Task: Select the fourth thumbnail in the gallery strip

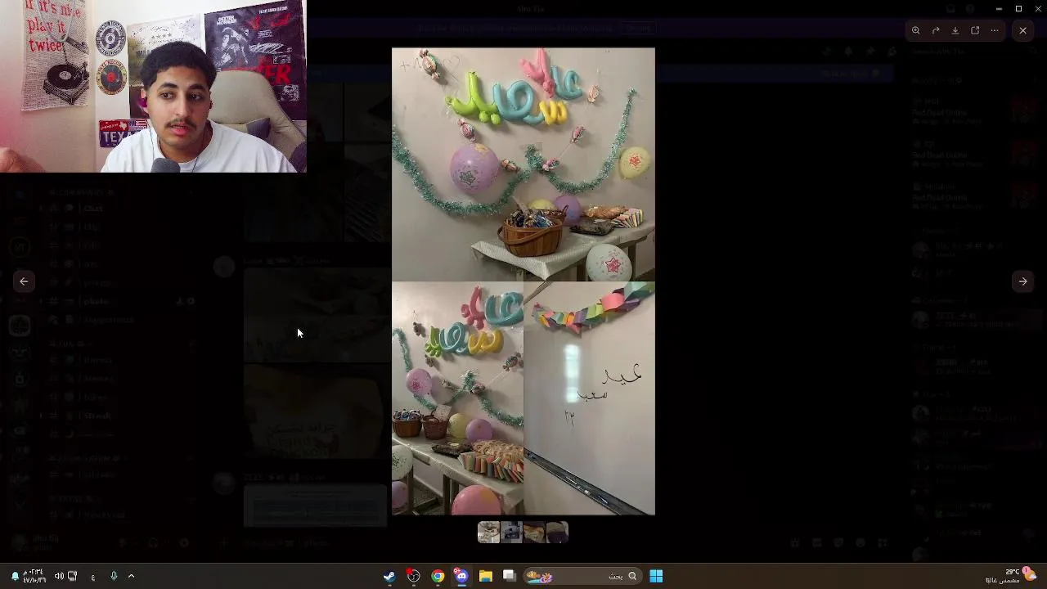Action: pos(557,533)
